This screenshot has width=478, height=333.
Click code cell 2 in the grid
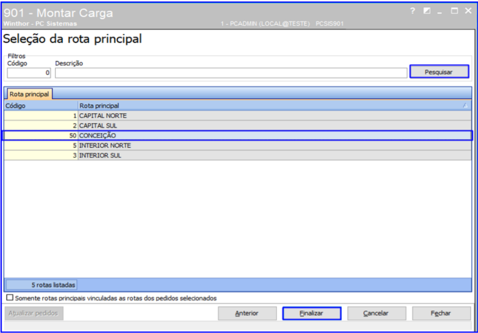[x=41, y=126]
